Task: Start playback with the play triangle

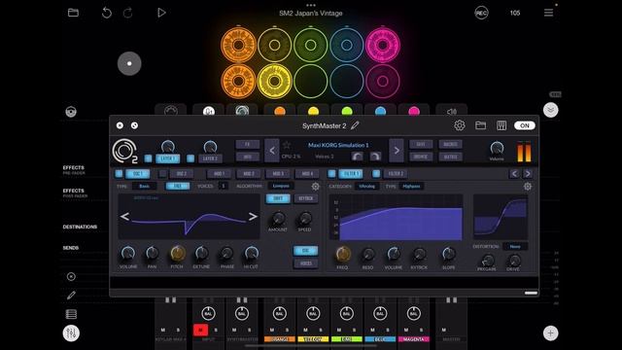Action: (x=161, y=13)
